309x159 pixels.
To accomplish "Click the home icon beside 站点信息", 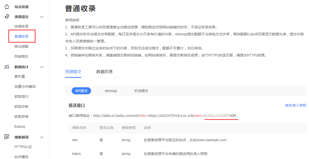I will click(7, 7).
